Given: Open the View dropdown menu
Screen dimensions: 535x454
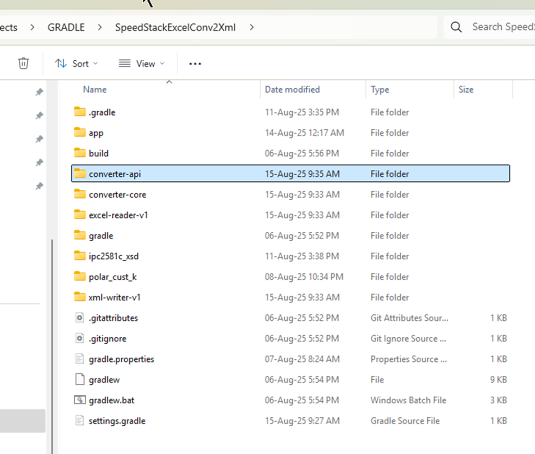Looking at the screenshot, I should coord(142,63).
